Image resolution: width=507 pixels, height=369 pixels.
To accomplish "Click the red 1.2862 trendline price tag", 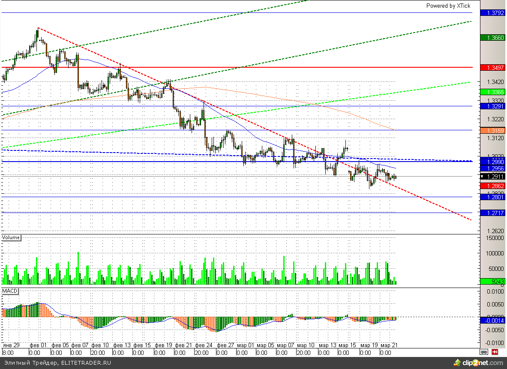I will tap(493, 186).
